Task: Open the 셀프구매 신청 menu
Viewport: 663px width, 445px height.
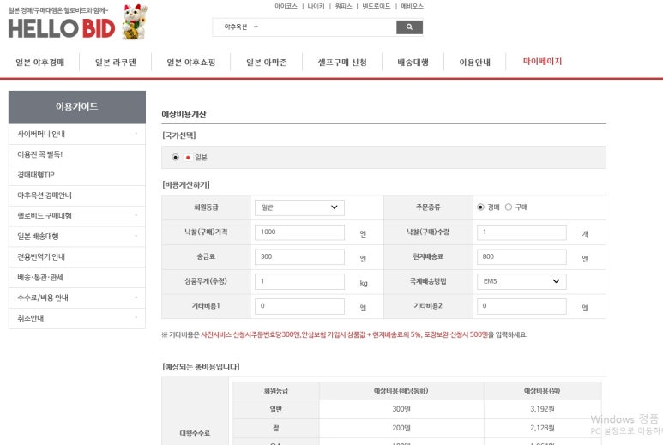Action: point(342,63)
